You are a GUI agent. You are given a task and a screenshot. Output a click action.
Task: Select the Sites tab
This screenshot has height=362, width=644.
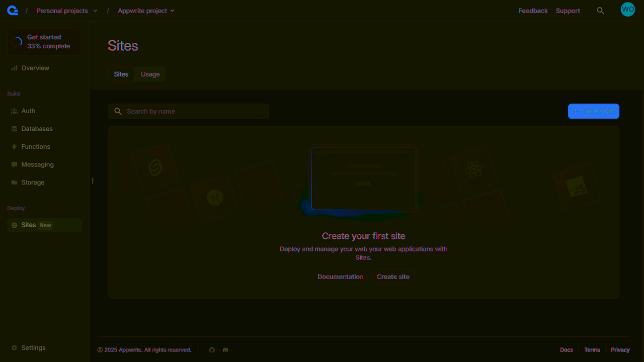(x=121, y=74)
